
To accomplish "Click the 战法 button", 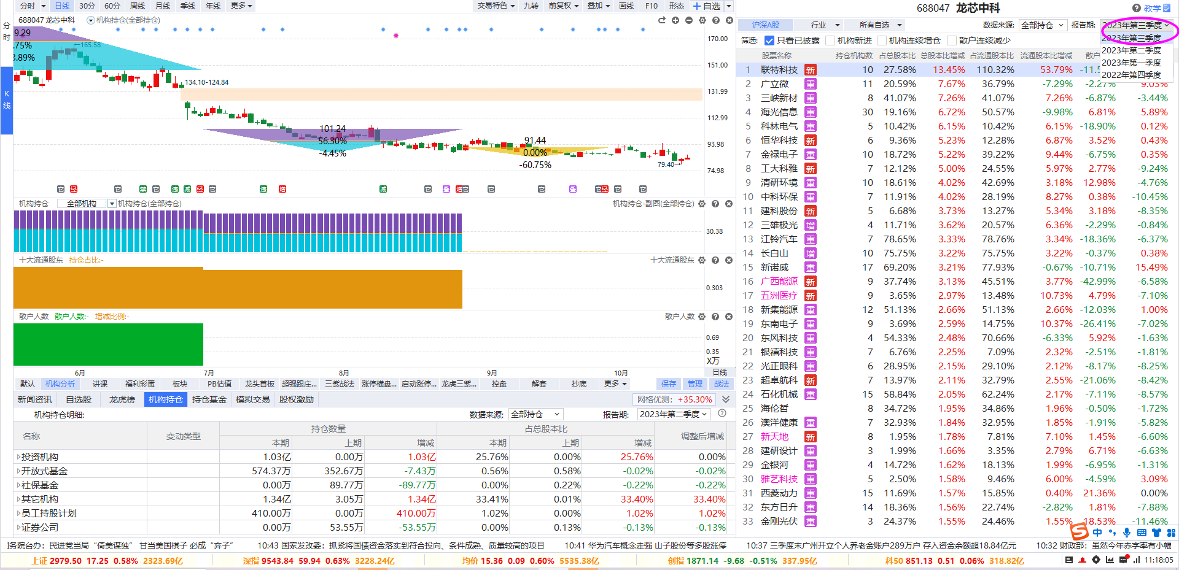I will point(722,383).
